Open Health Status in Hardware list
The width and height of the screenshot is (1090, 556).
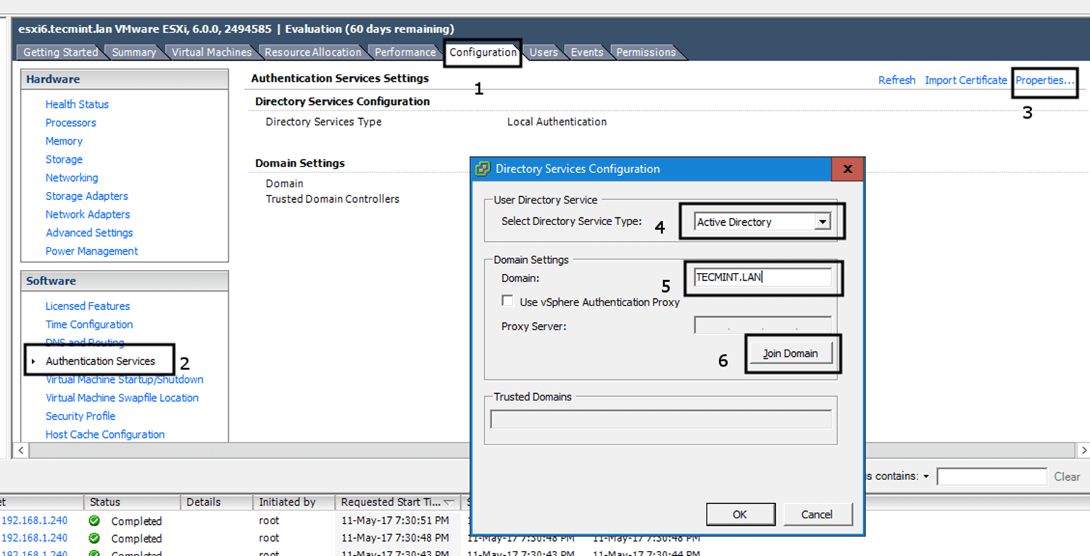coord(77,104)
